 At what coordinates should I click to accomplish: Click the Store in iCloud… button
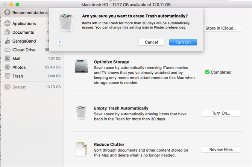click(x=222, y=28)
